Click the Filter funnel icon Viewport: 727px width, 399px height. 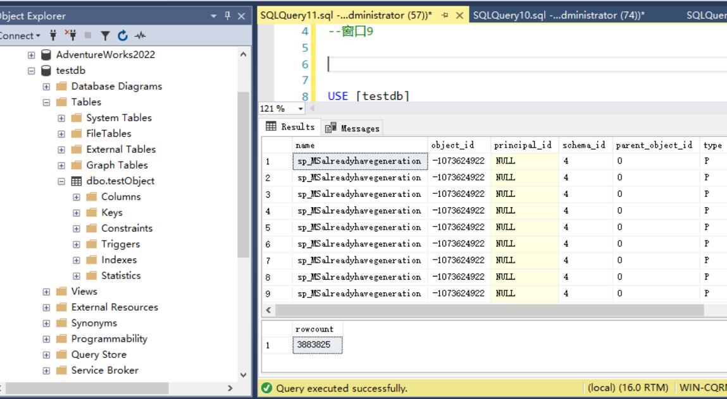pos(106,35)
